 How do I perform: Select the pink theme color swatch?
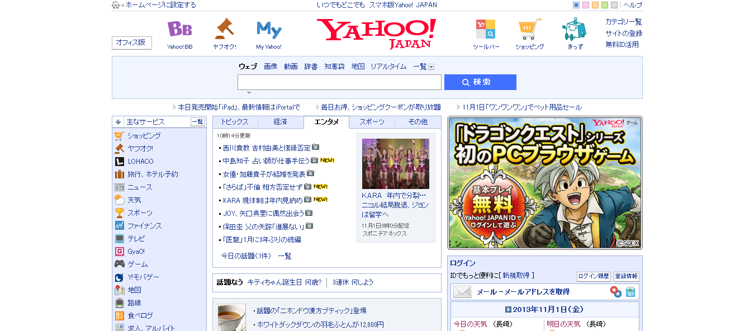tap(586, 5)
